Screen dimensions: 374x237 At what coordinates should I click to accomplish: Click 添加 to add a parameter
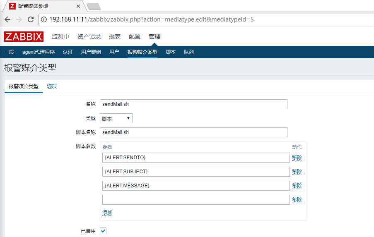coord(107,213)
